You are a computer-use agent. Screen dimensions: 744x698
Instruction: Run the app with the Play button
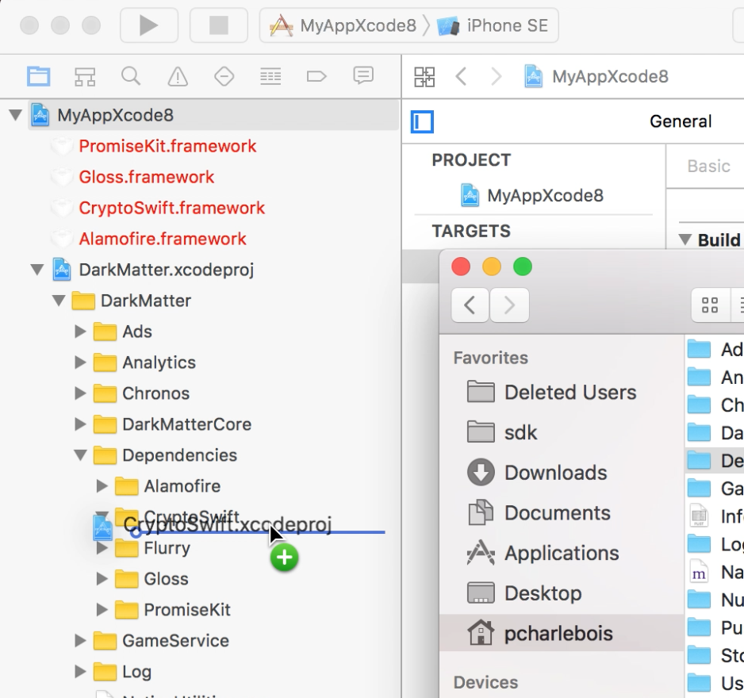148,25
